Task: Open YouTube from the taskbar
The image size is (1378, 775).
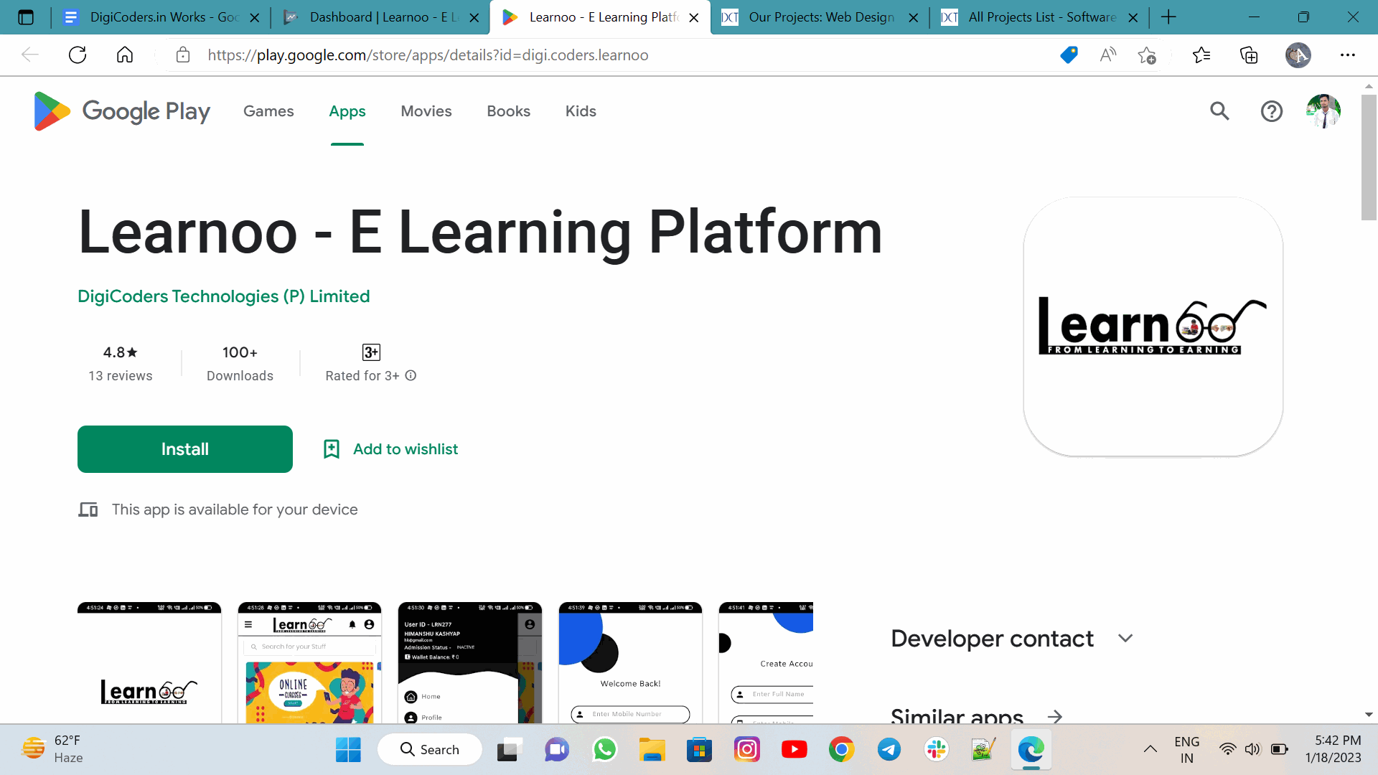Action: coord(794,750)
